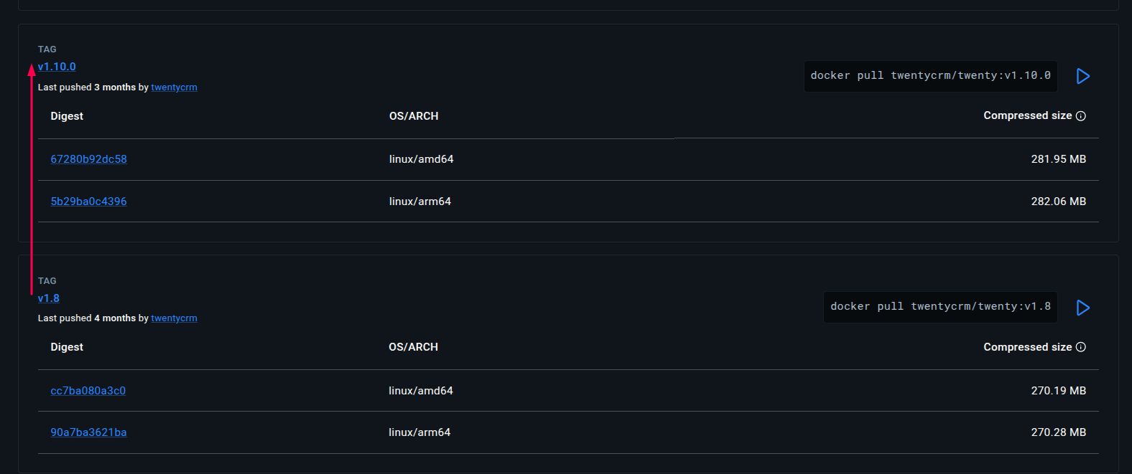
Task: Click the Compressed size column header for v1.8
Action: coord(1027,346)
